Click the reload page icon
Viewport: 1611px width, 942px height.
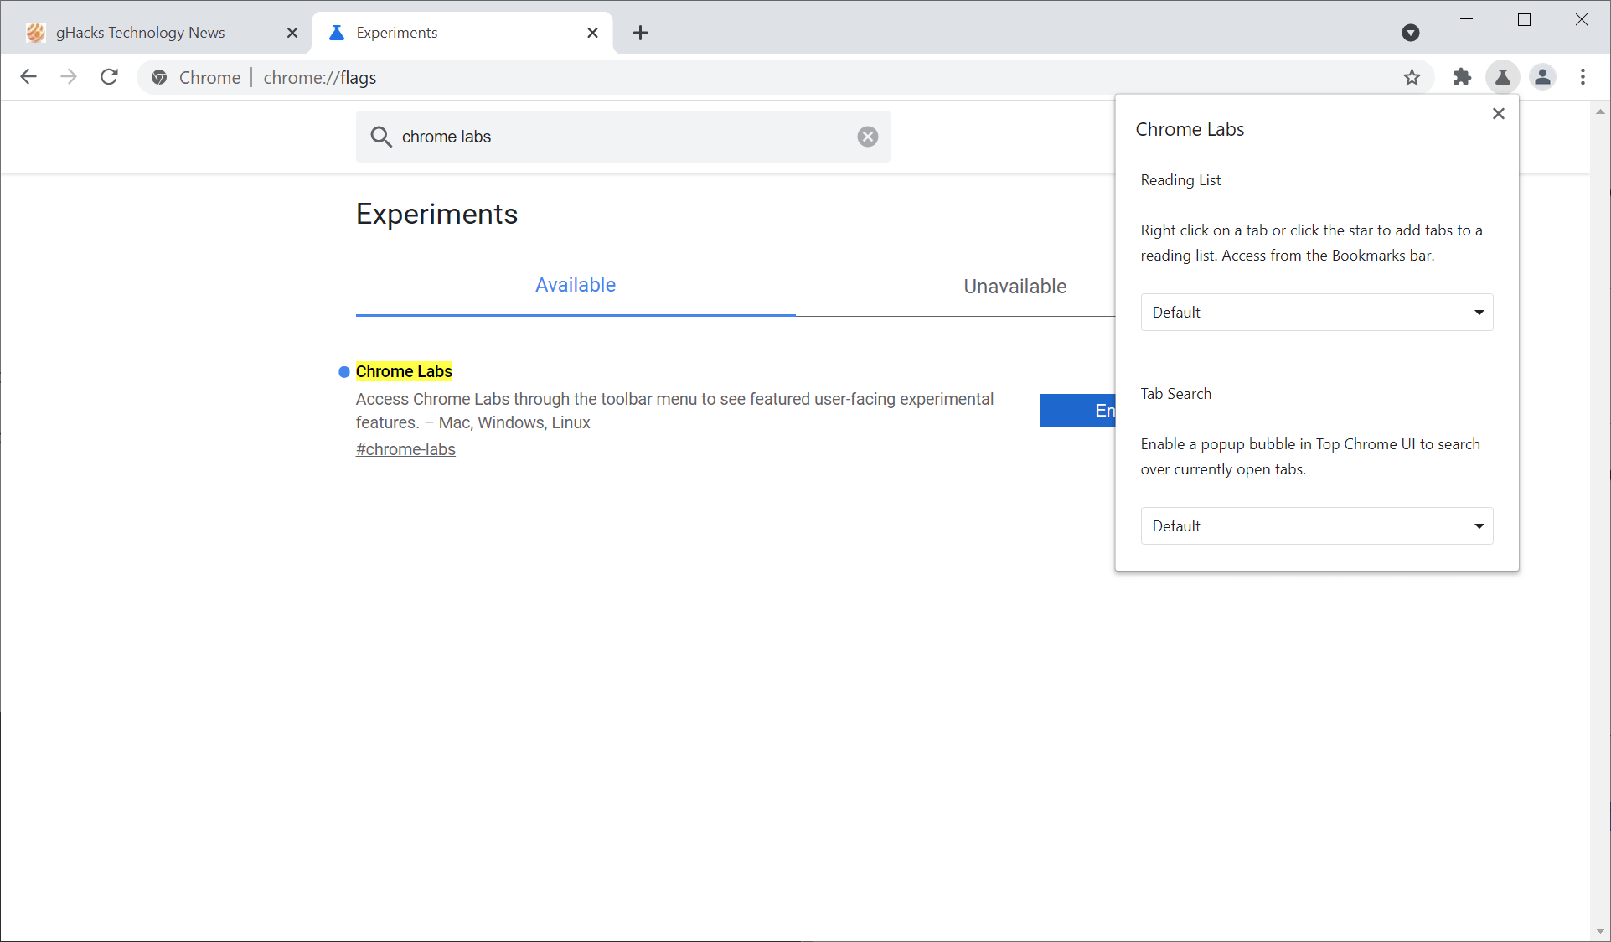coord(109,76)
